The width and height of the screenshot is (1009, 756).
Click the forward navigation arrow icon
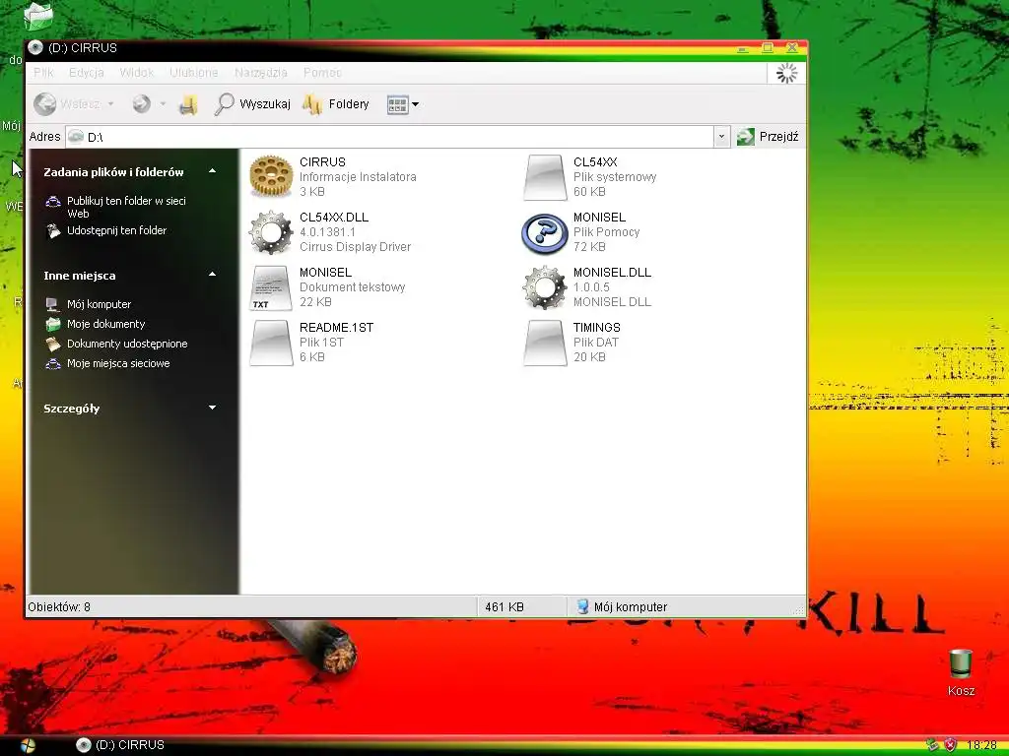142,103
